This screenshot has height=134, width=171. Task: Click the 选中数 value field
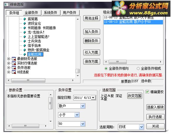point(157,81)
